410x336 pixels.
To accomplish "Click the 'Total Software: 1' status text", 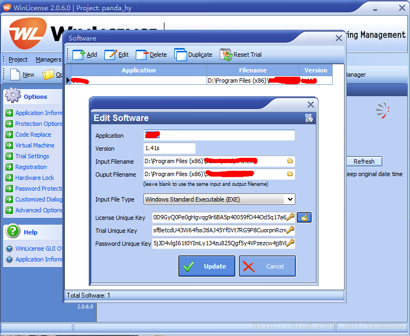I will (x=88, y=295).
